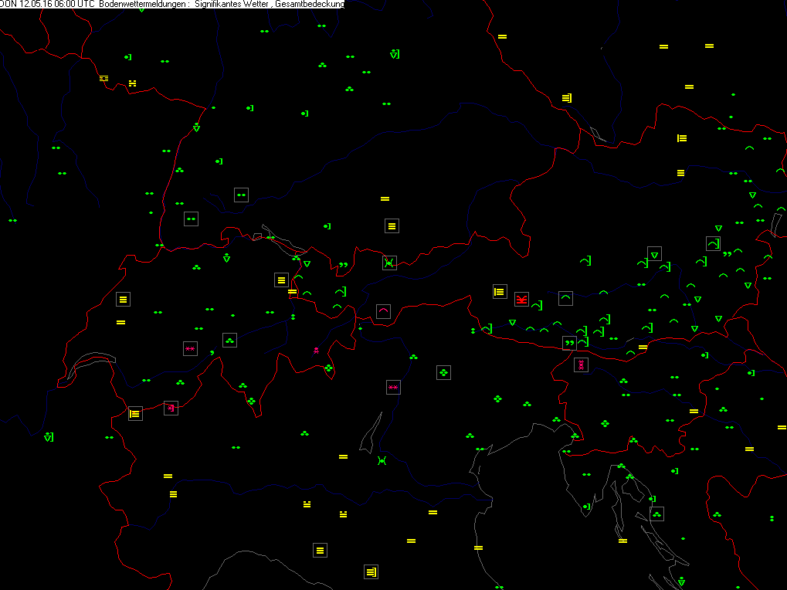Click boxed yellow fog symbol beside red snow

[x=500, y=292]
